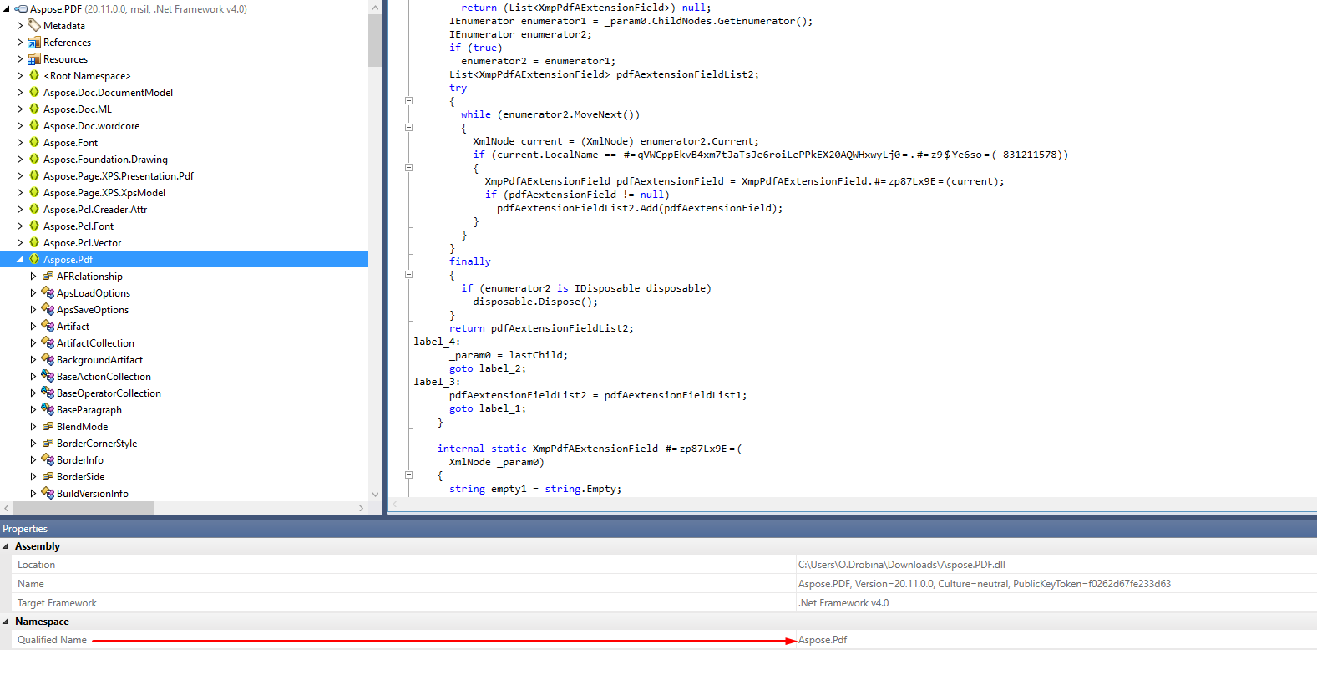Click label_4 in the code
This screenshot has height=690, width=1317.
pyautogui.click(x=437, y=342)
